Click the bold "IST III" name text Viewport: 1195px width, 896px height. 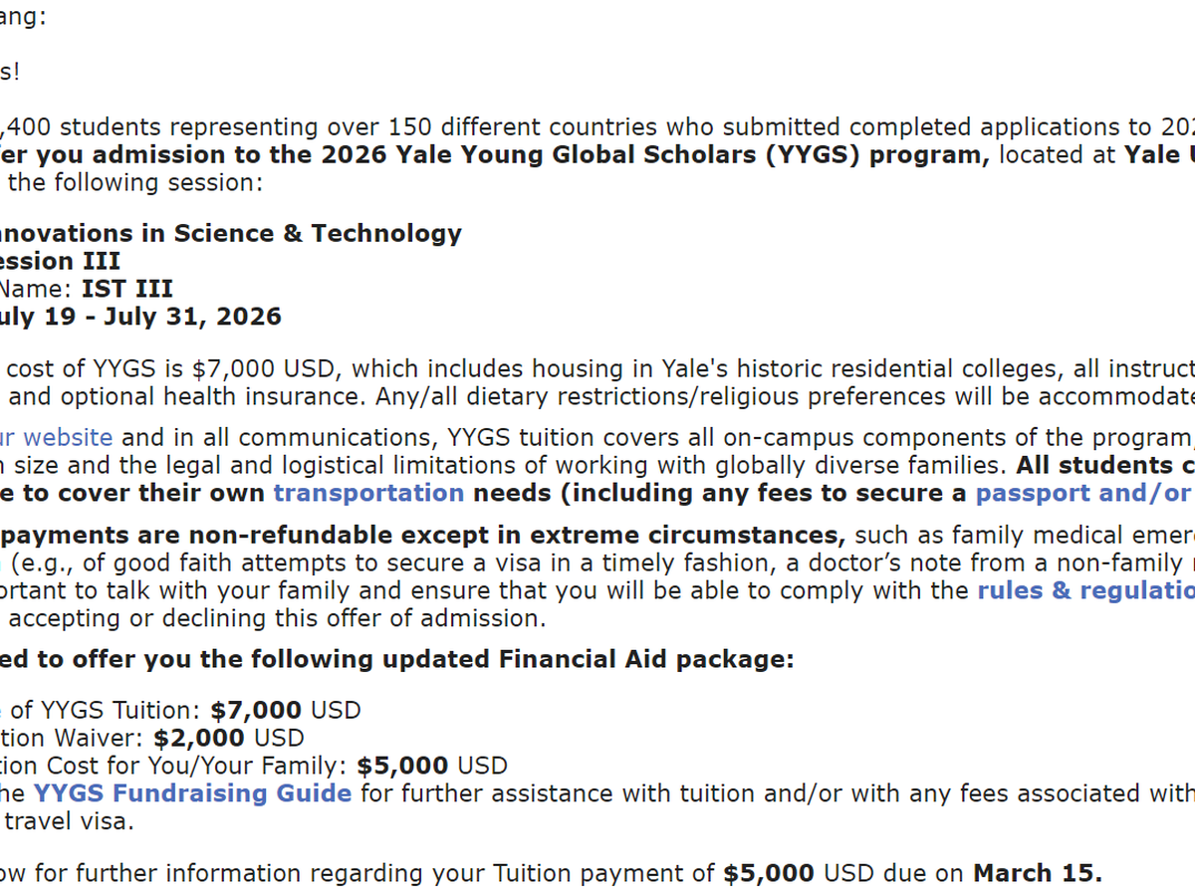127,289
